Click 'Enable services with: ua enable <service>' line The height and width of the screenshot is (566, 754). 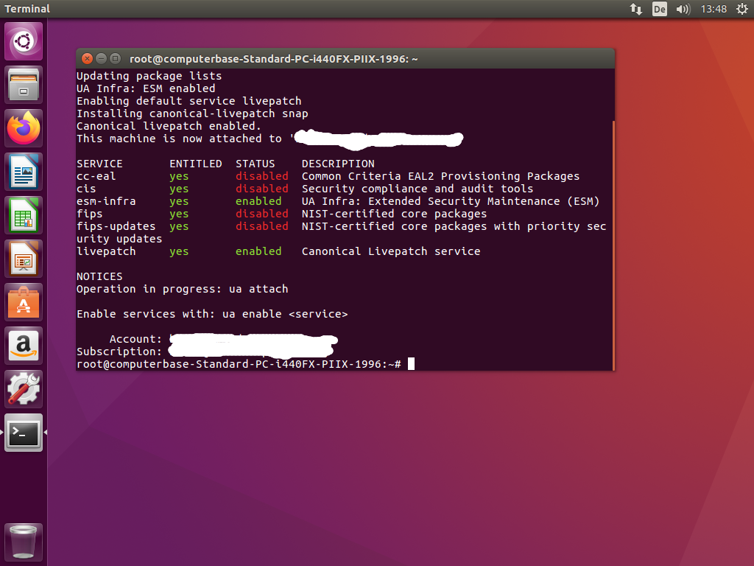(212, 314)
